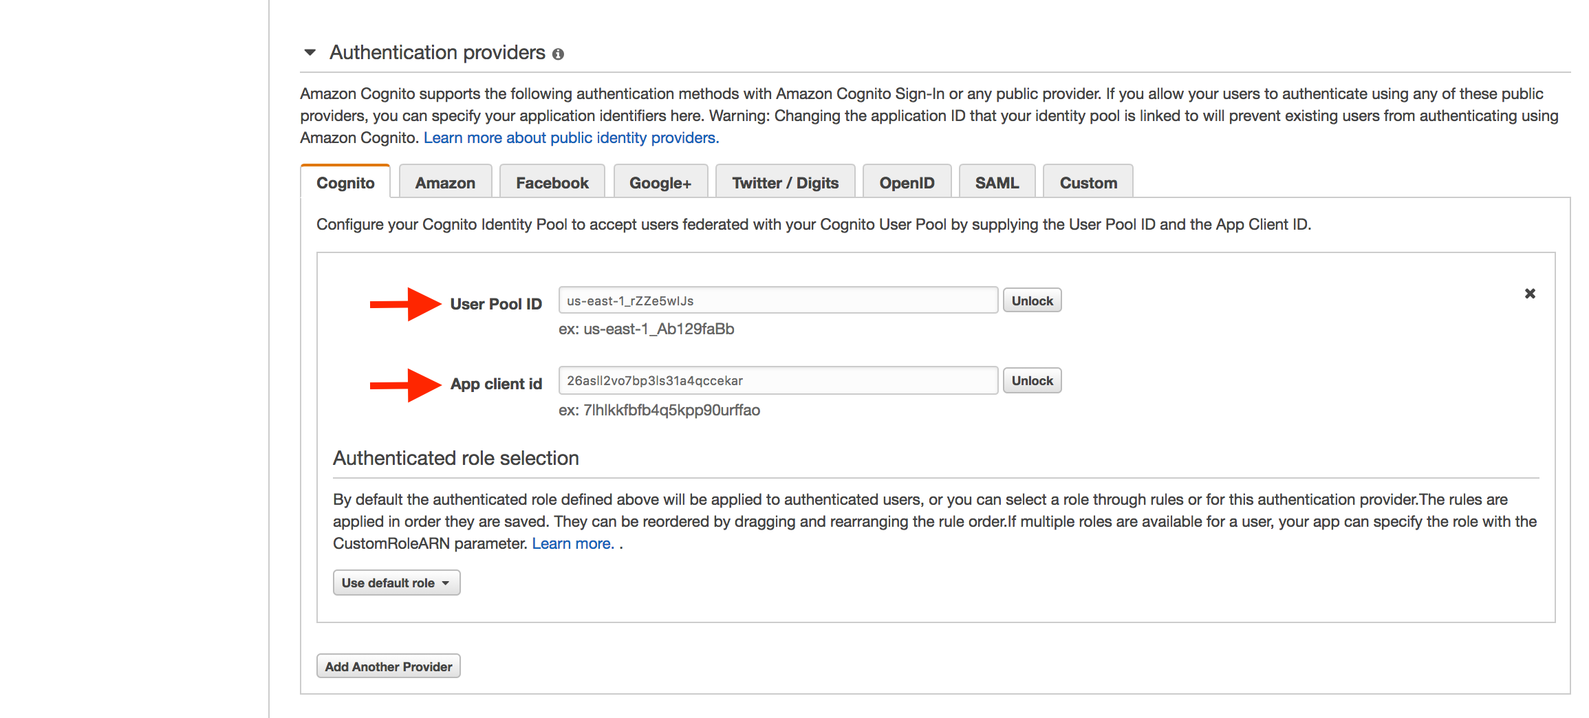Open the Facebook tab
Viewport: 1589px width, 718px height.
[x=552, y=182]
